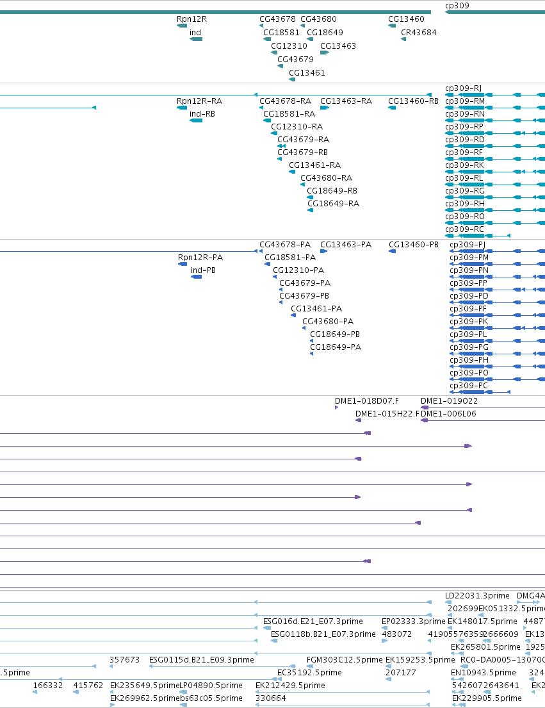
Task: Select EST ESG0118b.B21_E07.3prime
Action: (323, 634)
